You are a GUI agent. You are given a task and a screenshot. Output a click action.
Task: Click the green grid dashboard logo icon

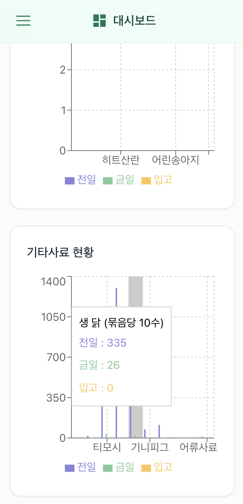pyautogui.click(x=99, y=21)
